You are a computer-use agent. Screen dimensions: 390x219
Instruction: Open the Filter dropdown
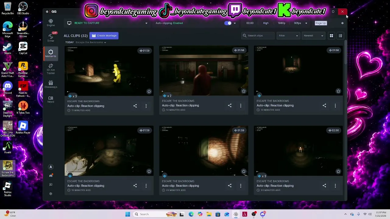[289, 36]
